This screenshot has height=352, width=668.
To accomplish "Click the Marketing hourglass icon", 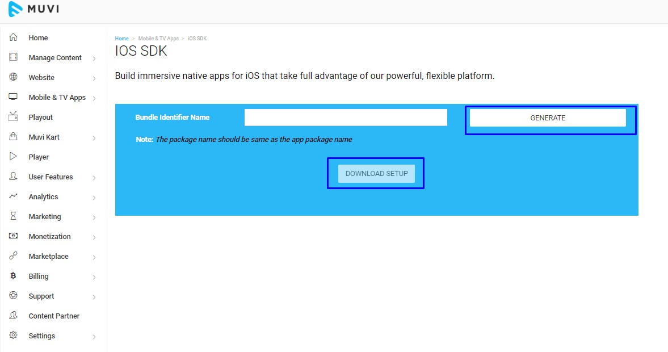I will tap(13, 216).
